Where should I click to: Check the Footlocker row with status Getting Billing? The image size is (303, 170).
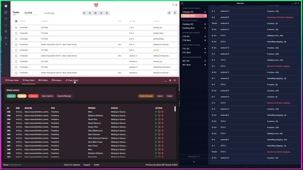[16, 39]
